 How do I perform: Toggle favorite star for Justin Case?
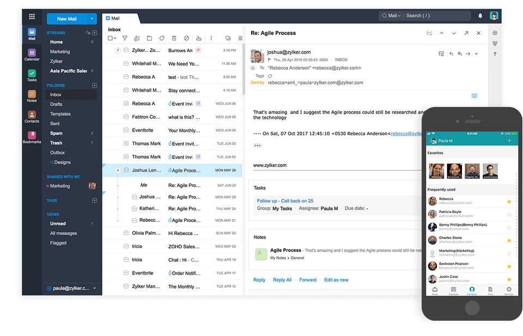coord(509,279)
